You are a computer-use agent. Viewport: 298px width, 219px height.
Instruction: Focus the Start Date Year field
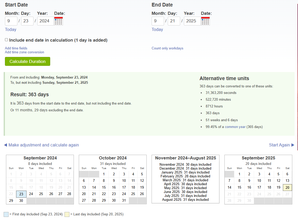[46, 21]
